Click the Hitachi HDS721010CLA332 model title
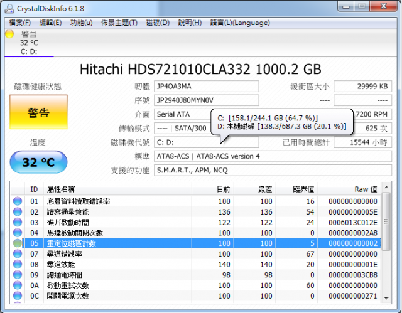This screenshot has height=313, width=402. pos(200,69)
